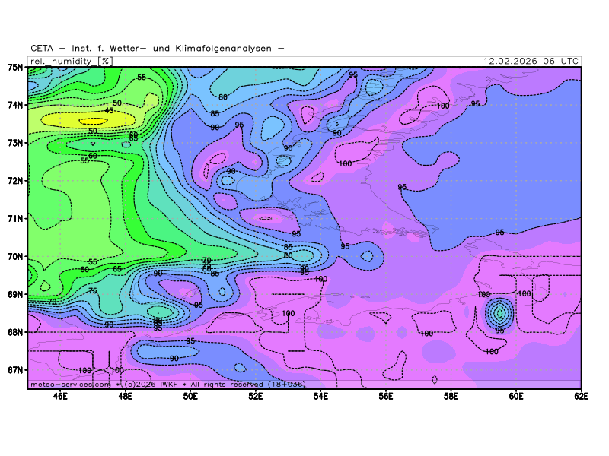This screenshot has height=456, width=609.
Task: Pick the 67N latitude axis label
Action: pyautogui.click(x=15, y=370)
